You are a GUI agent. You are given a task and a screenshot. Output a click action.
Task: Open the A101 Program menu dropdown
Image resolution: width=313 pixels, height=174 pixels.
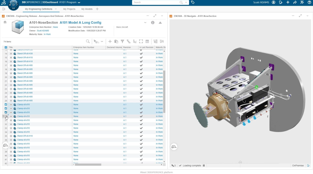(79, 2)
